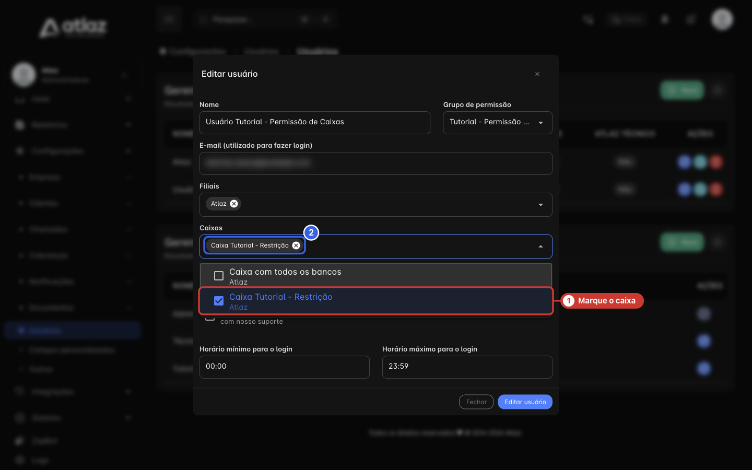Viewport: 752px width, 470px height.
Task: Click the Editar usuário button
Action: point(525,402)
